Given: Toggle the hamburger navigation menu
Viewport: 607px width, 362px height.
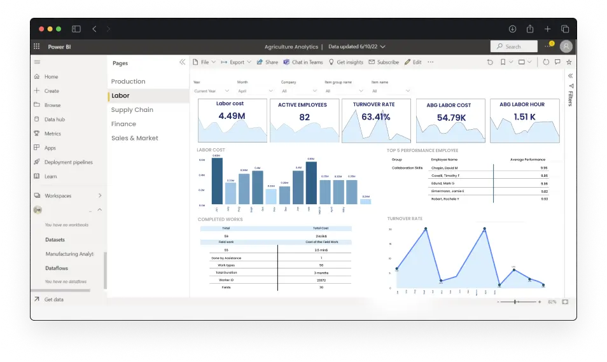Looking at the screenshot, I should [37, 62].
